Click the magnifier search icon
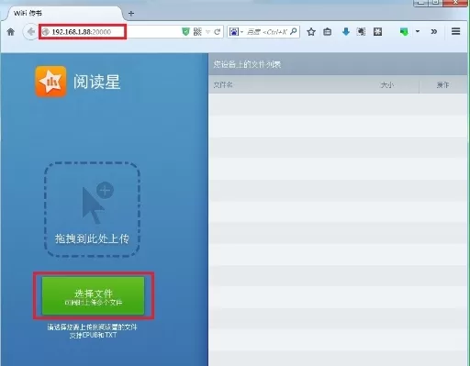The image size is (470, 366). tap(294, 31)
